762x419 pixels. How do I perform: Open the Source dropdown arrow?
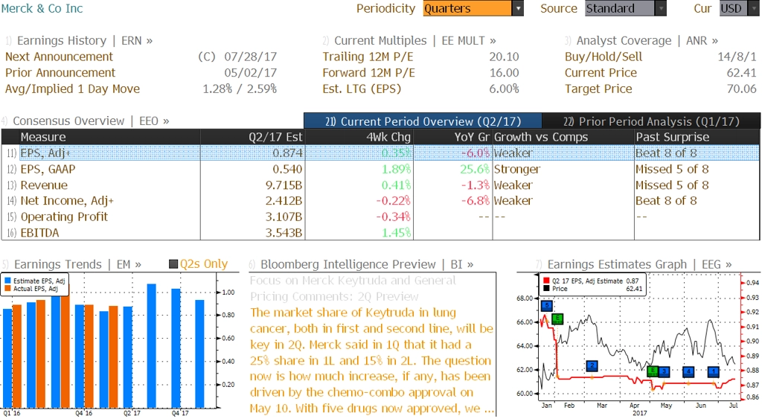661,8
